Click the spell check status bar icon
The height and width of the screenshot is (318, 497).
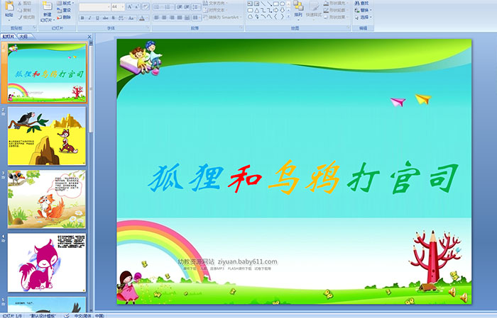pyautogui.click(x=66, y=315)
